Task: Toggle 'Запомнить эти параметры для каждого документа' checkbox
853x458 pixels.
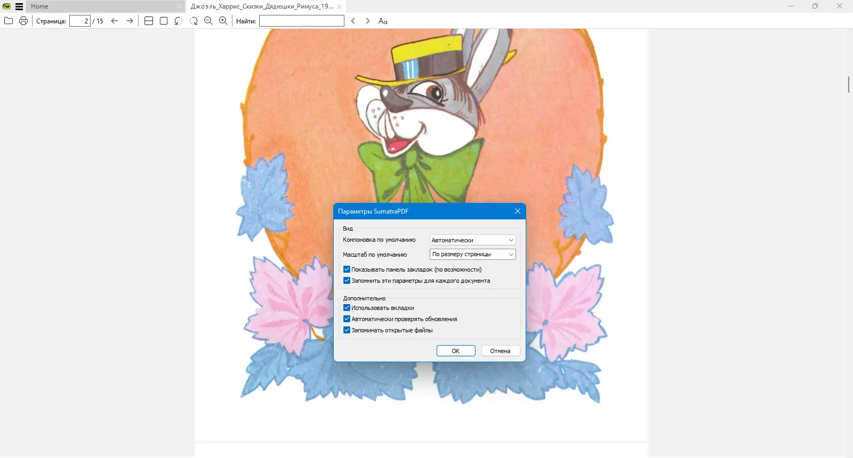Action: [x=347, y=281]
